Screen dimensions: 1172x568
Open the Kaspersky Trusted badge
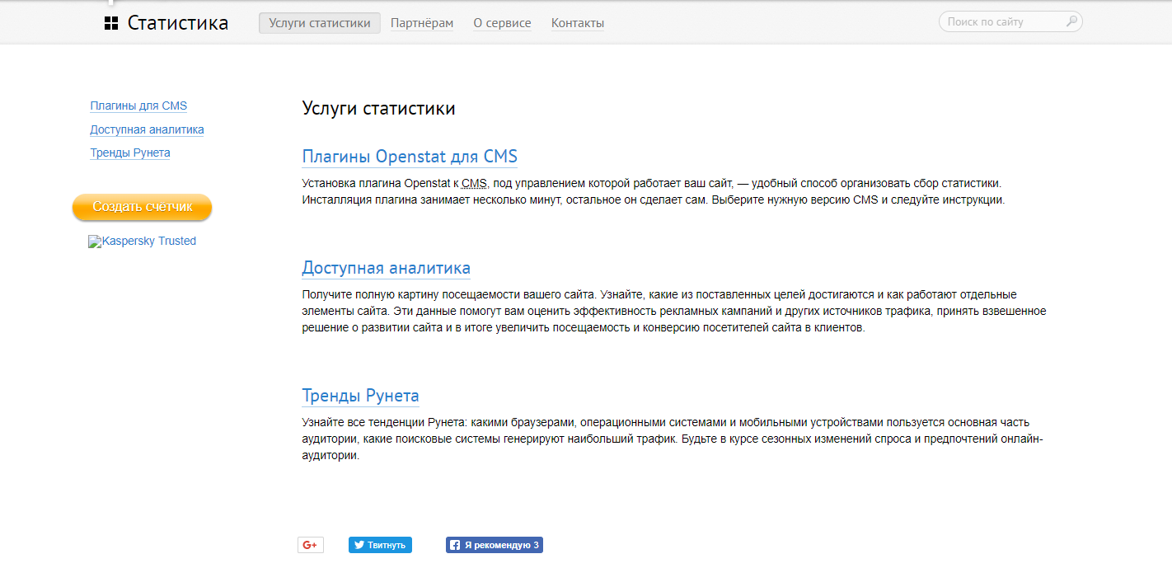tap(142, 241)
